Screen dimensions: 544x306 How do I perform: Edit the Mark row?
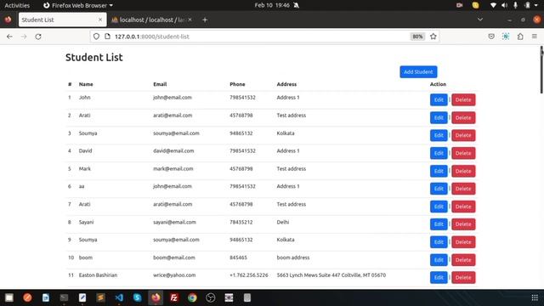tap(439, 171)
